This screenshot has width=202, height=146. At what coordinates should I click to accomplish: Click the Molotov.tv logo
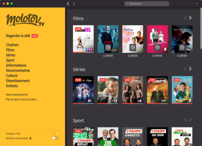click(x=25, y=20)
